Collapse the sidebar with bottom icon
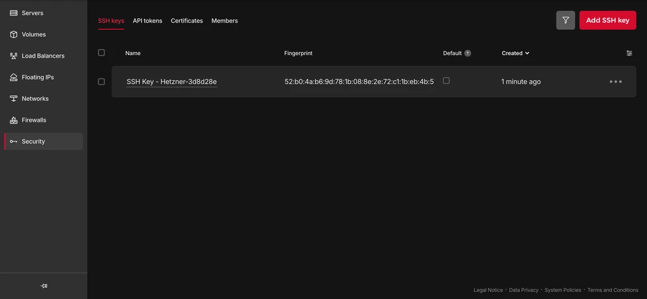 click(x=43, y=285)
